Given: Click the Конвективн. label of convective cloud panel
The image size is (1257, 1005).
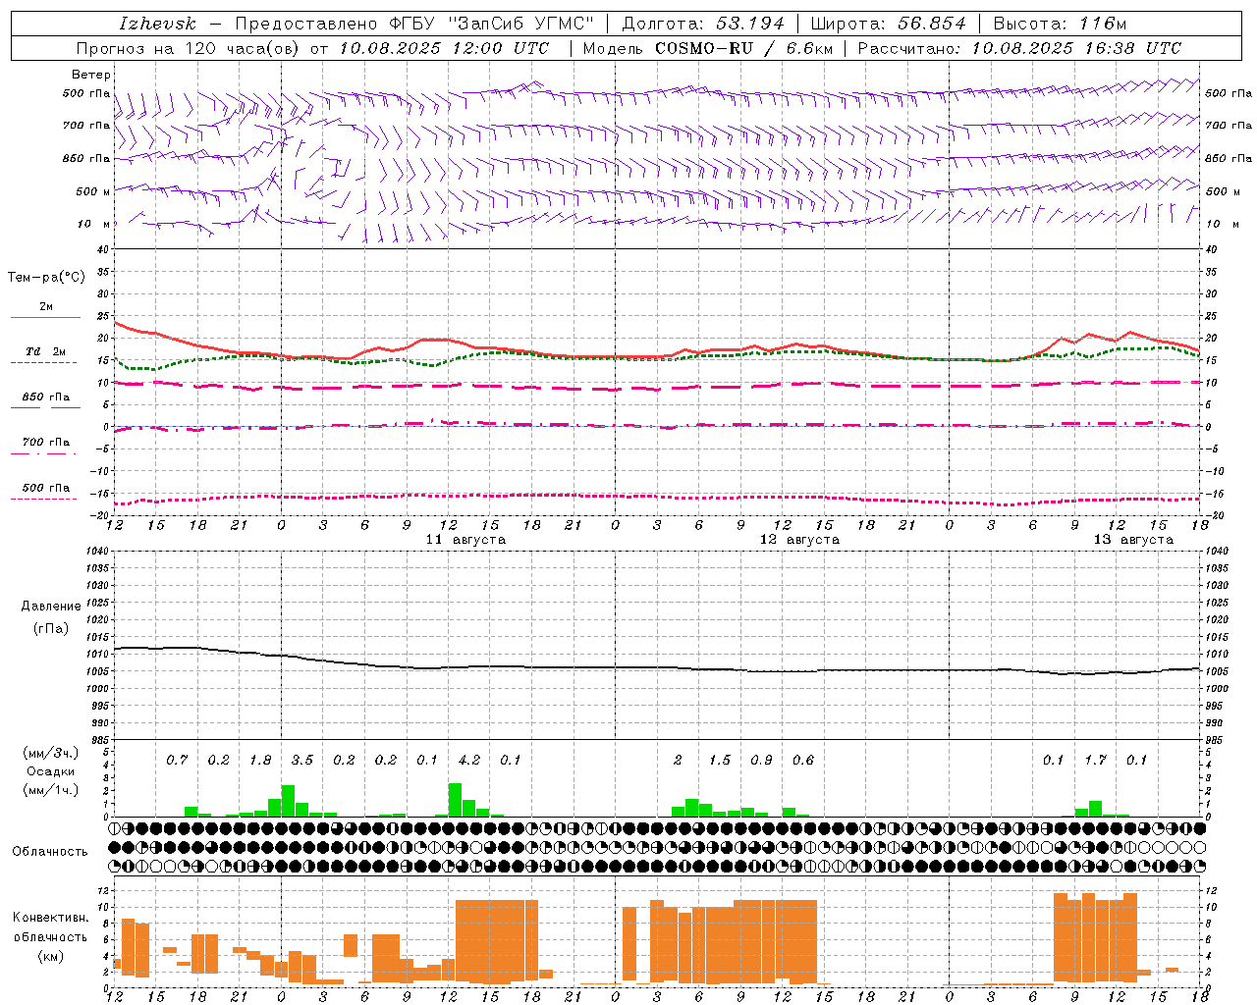Looking at the screenshot, I should coord(50,918).
